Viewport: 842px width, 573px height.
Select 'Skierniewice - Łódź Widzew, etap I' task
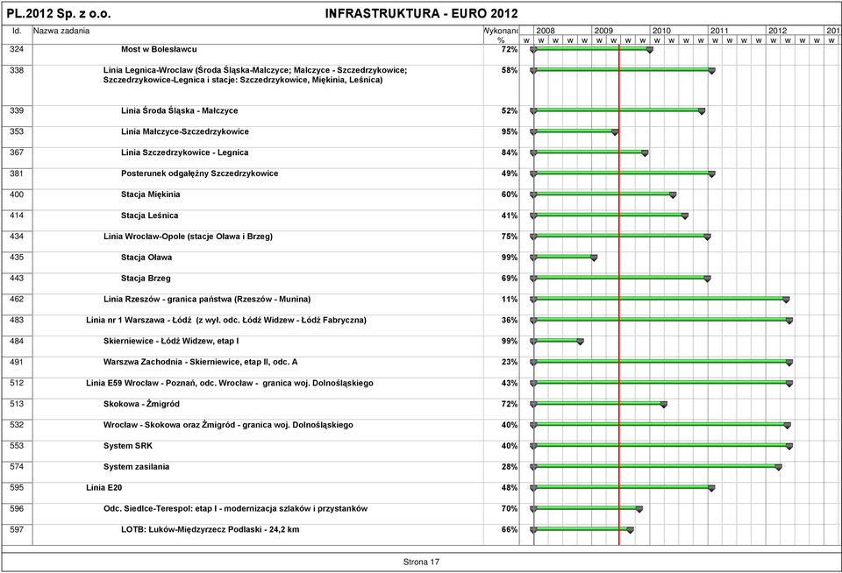(x=171, y=341)
